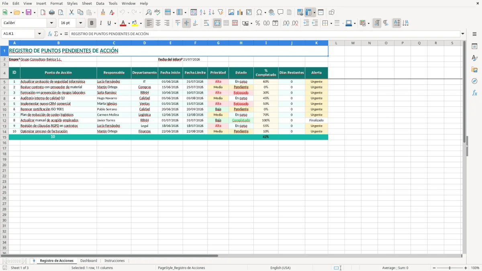Open sidebar Styles panel icon

click(474, 58)
